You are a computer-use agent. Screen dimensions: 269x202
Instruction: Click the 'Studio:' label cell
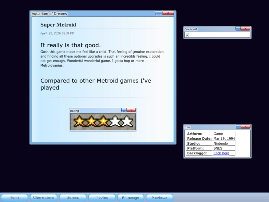[199, 143]
